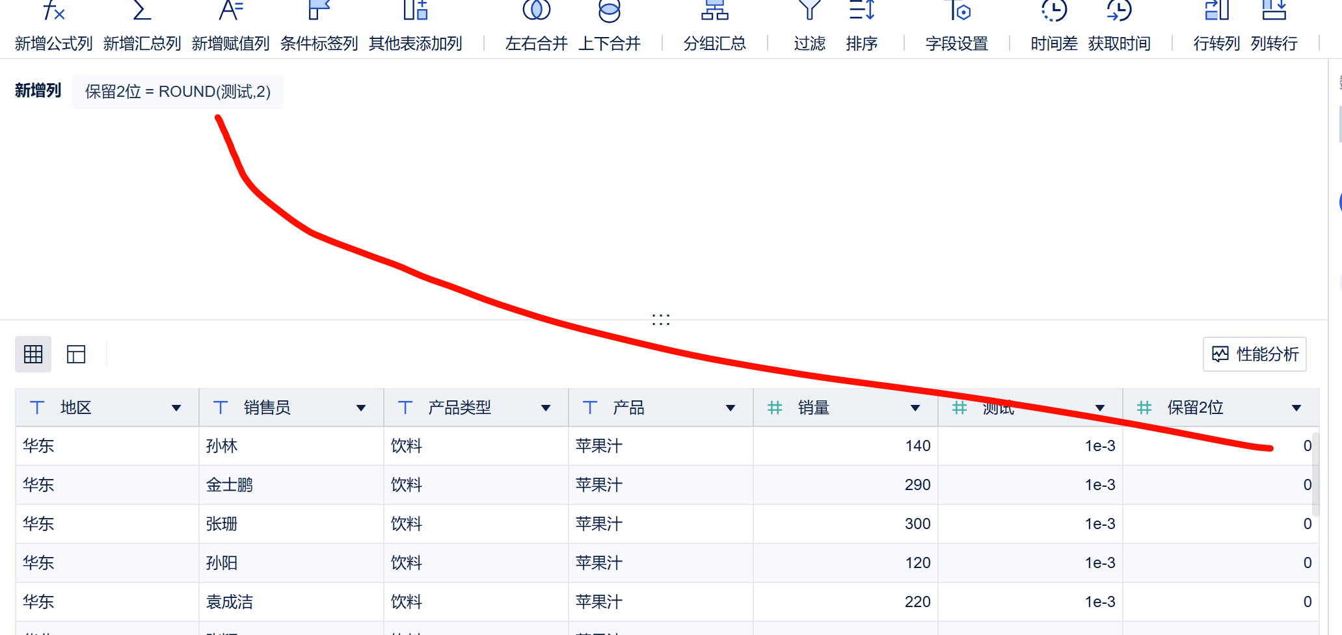Screen dimensions: 1342x635
Task: Select the 金士鹏 salesperson cell
Action: (291, 485)
